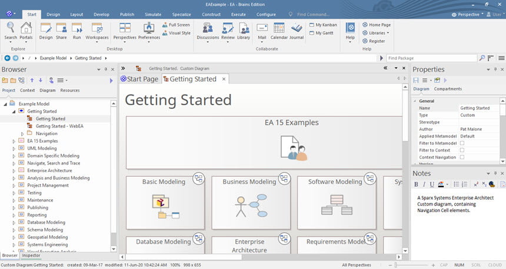The height and width of the screenshot is (269, 506).
Task: Click navigate back arrow in address bar
Action: pyautogui.click(x=7, y=58)
